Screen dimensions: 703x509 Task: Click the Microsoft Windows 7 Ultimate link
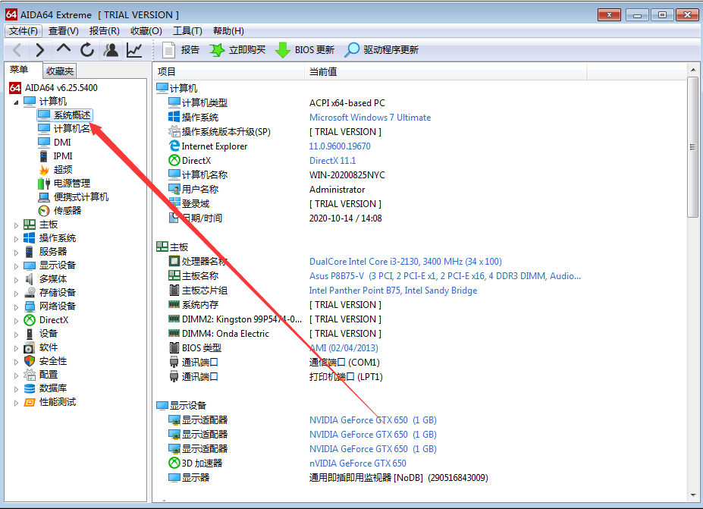(x=369, y=117)
